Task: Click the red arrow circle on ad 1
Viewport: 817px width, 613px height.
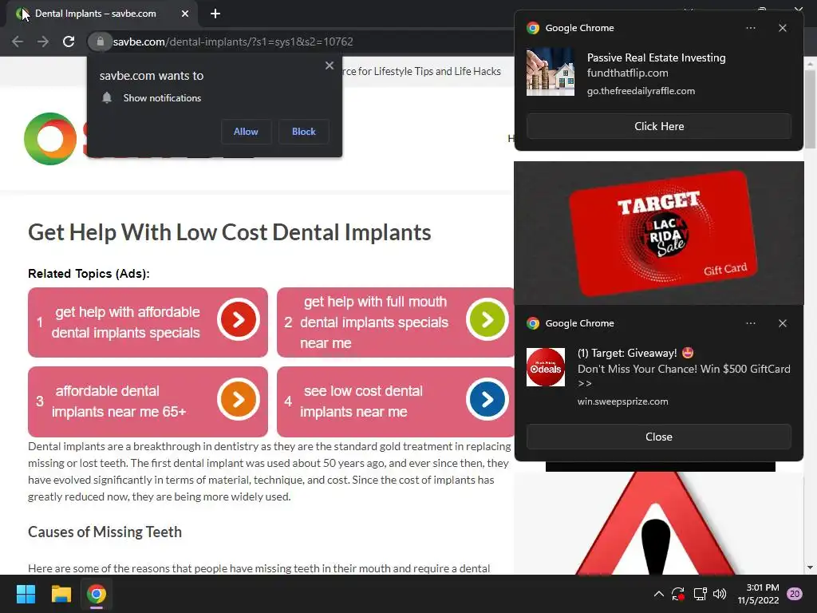Action: click(239, 319)
